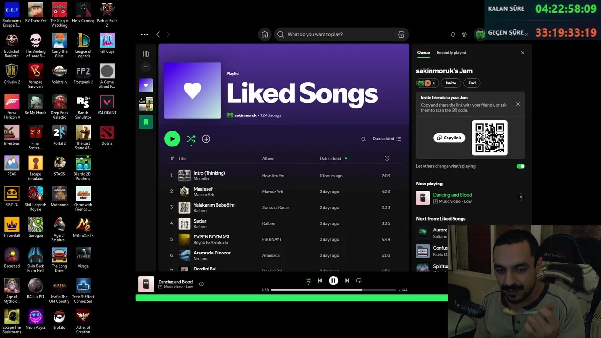
Task: Open the PEAK desktop icon
Action: [12, 166]
